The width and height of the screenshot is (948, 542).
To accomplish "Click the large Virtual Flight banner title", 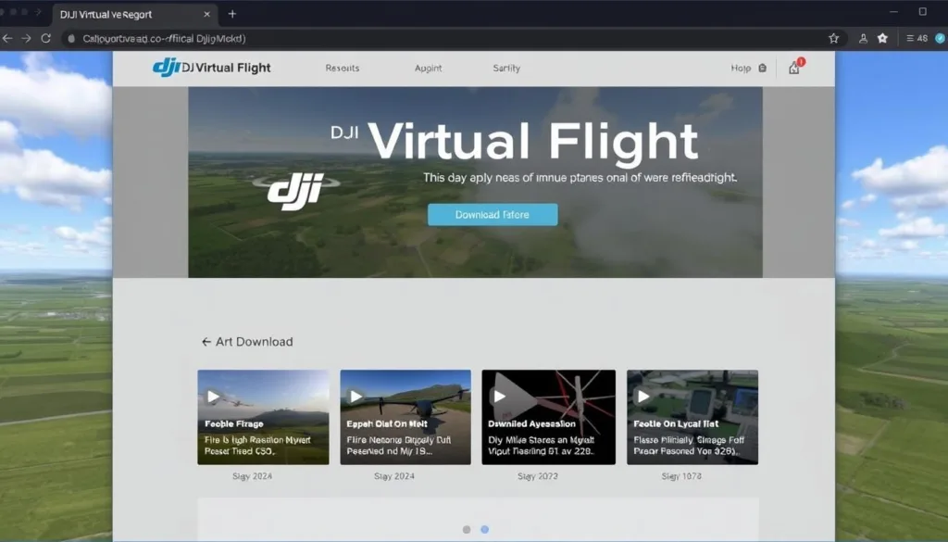I will 532,142.
